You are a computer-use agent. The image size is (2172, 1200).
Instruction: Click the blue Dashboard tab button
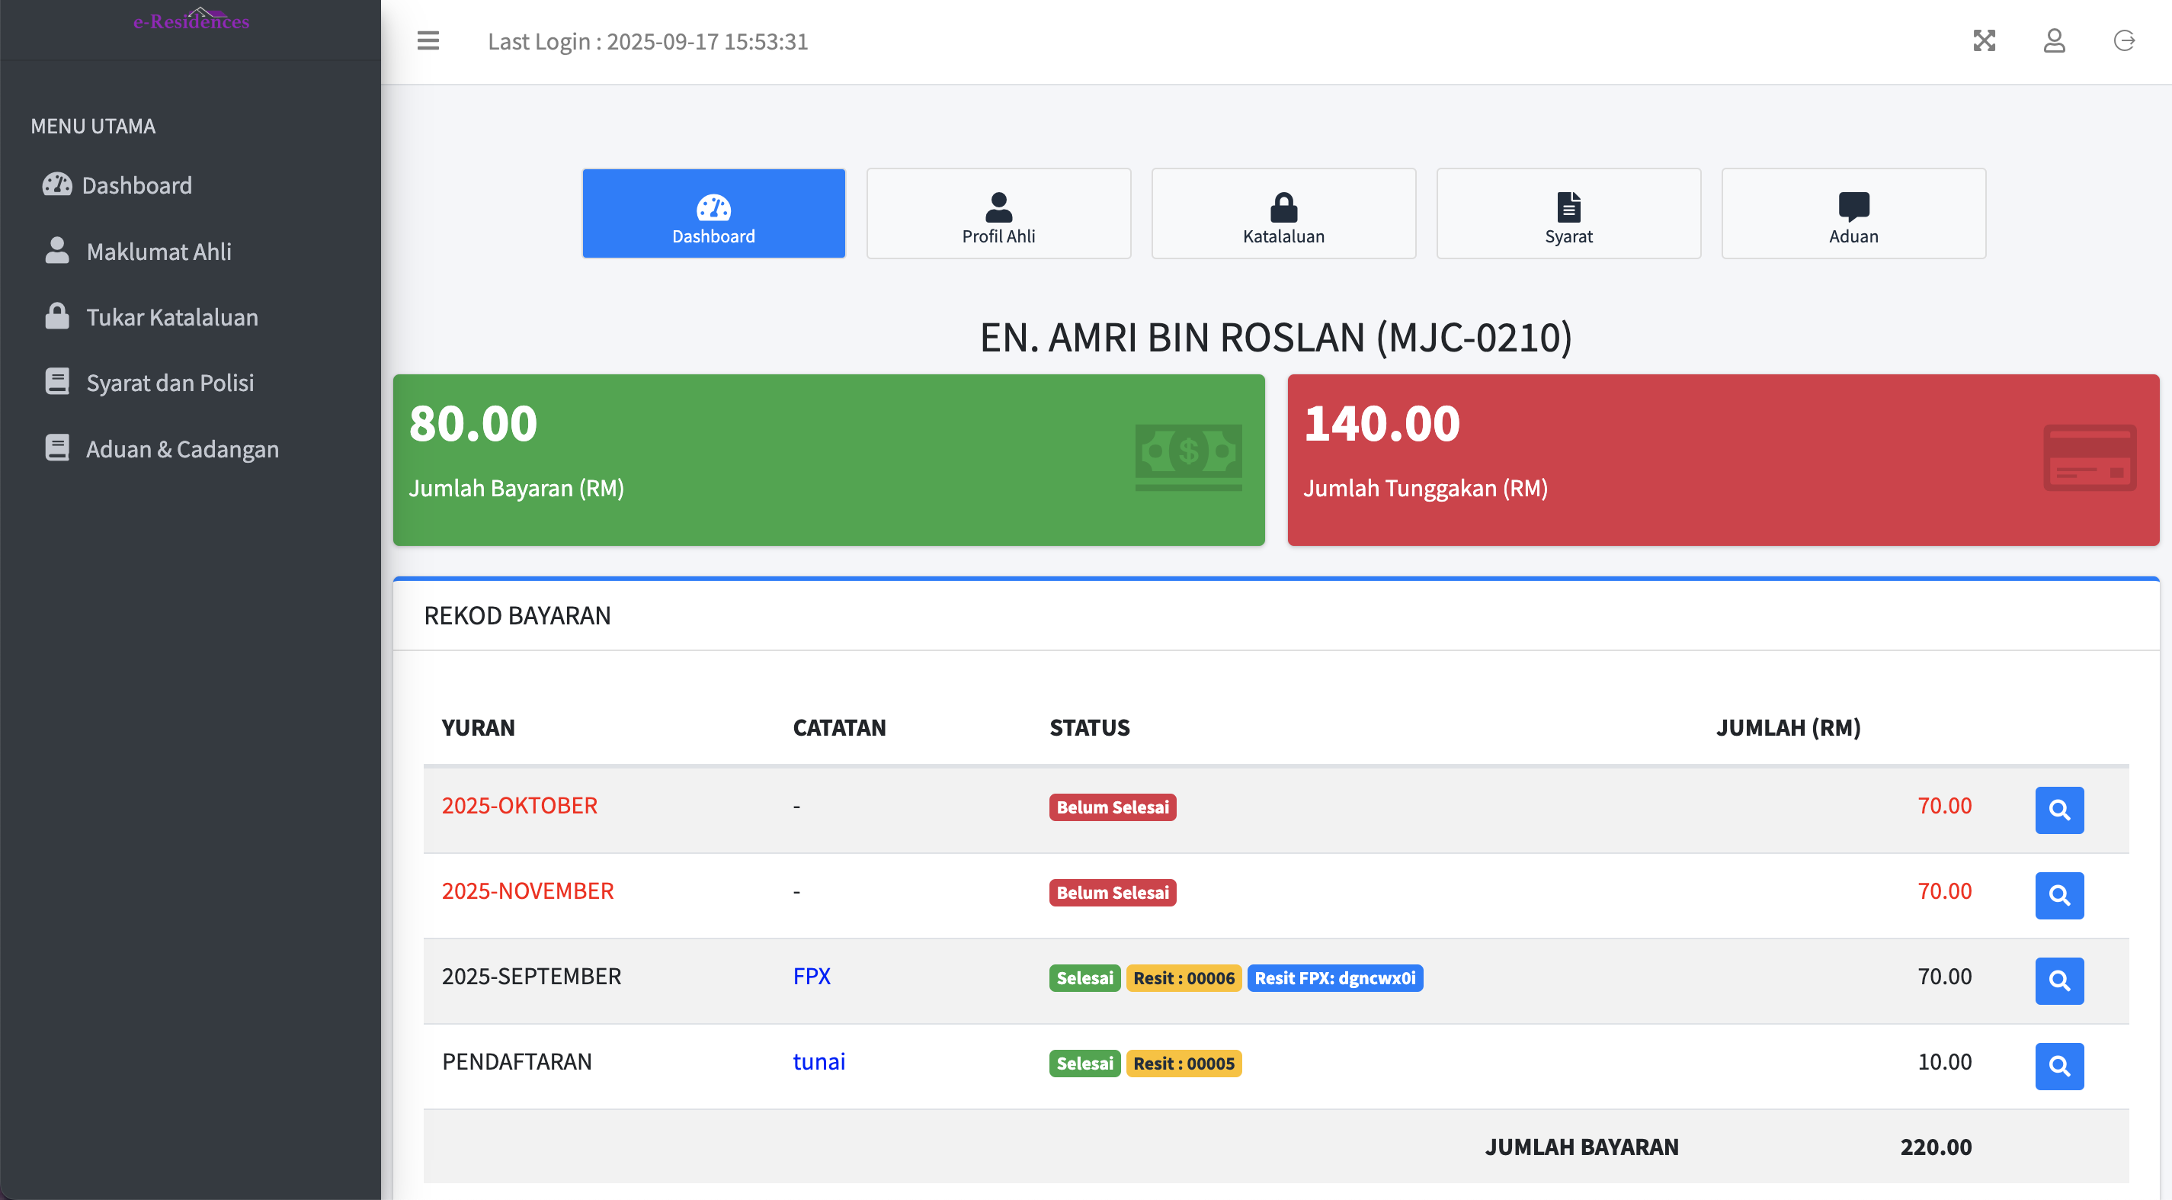pos(713,213)
